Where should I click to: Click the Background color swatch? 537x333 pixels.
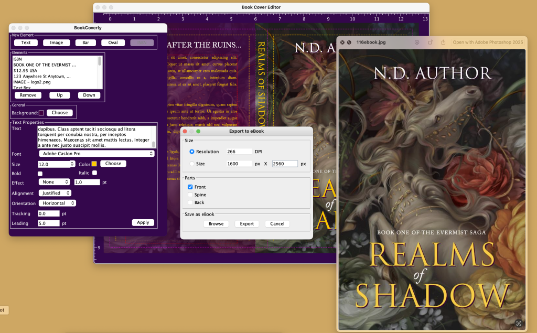(x=41, y=113)
